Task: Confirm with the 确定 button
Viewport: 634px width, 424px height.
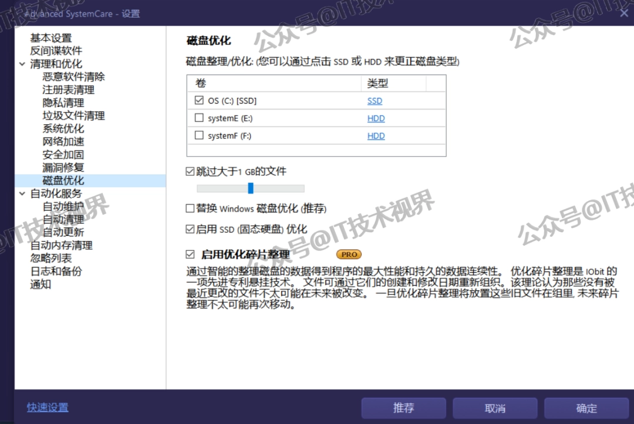Action: 586,408
